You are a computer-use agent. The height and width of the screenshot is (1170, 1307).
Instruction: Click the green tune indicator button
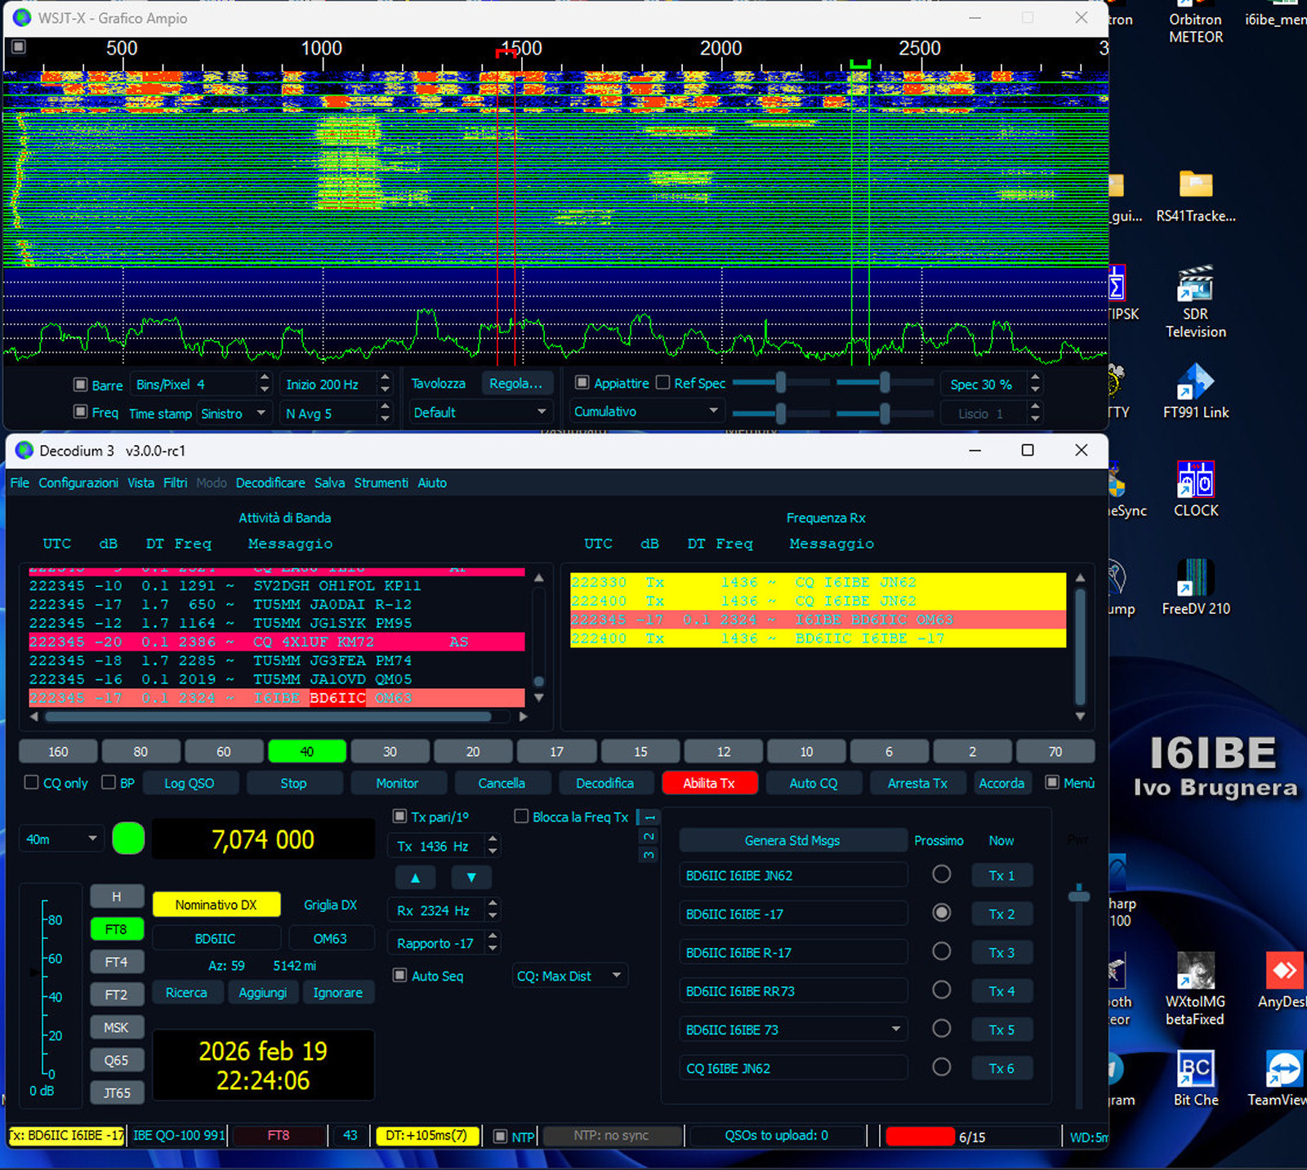click(128, 839)
